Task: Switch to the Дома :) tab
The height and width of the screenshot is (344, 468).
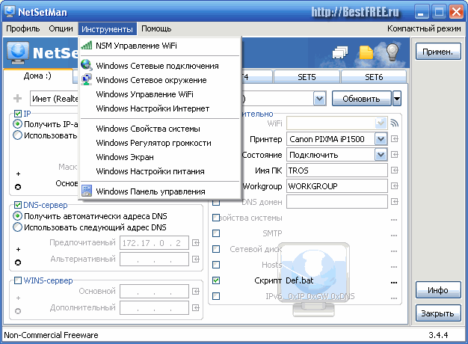Action: [37, 76]
